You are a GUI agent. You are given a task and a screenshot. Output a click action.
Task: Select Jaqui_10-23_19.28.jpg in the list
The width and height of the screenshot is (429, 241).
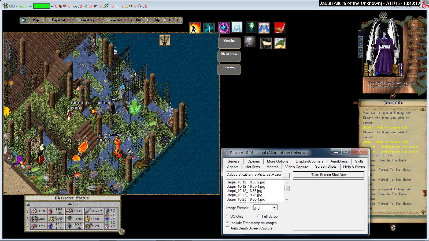pyautogui.click(x=245, y=195)
